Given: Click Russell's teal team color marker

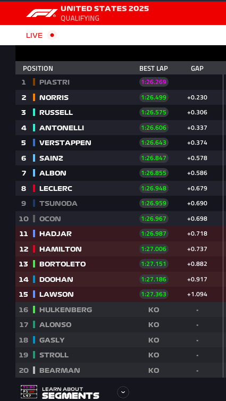Looking at the screenshot, I should (x=34, y=112).
